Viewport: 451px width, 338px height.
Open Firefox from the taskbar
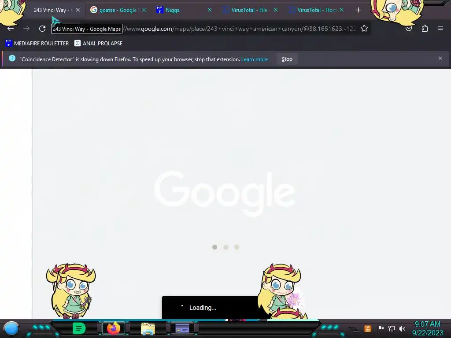[113, 328]
